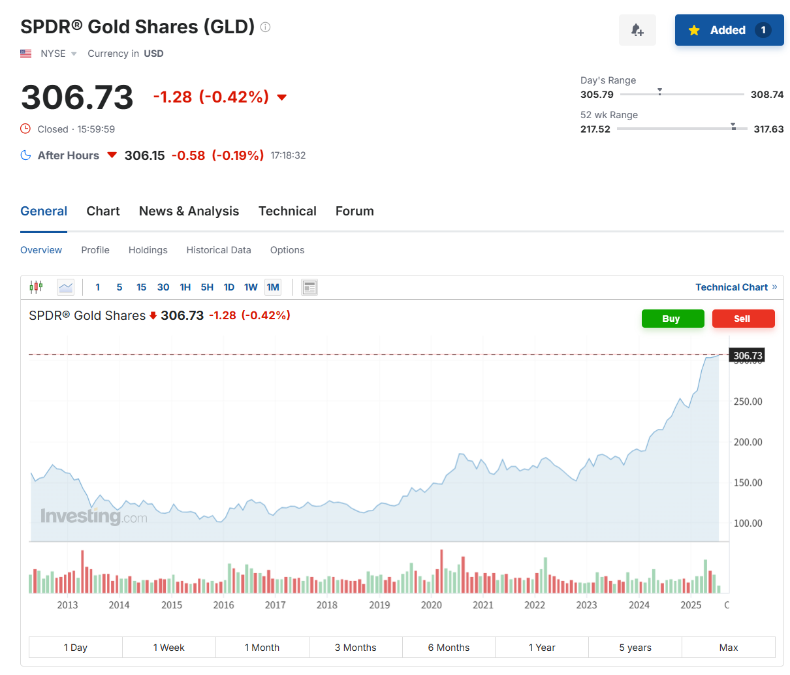Select the 30 minute interval
Viewport: 790px width, 675px height.
[163, 287]
